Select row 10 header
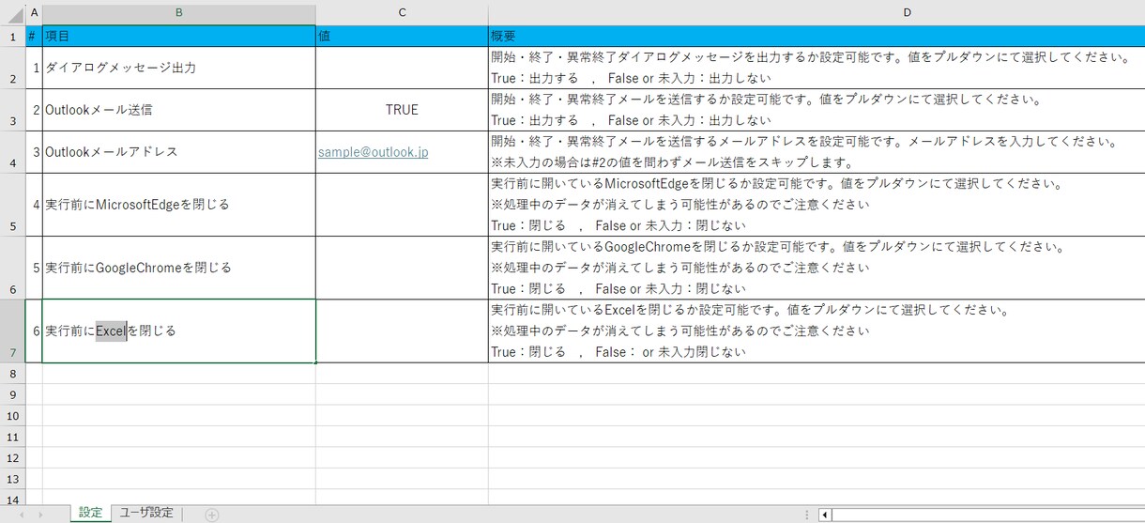The width and height of the screenshot is (1145, 523). click(x=13, y=416)
